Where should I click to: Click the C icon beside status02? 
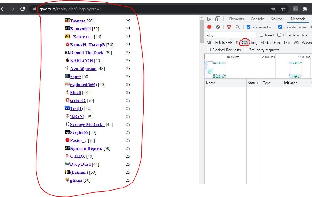(67, 100)
